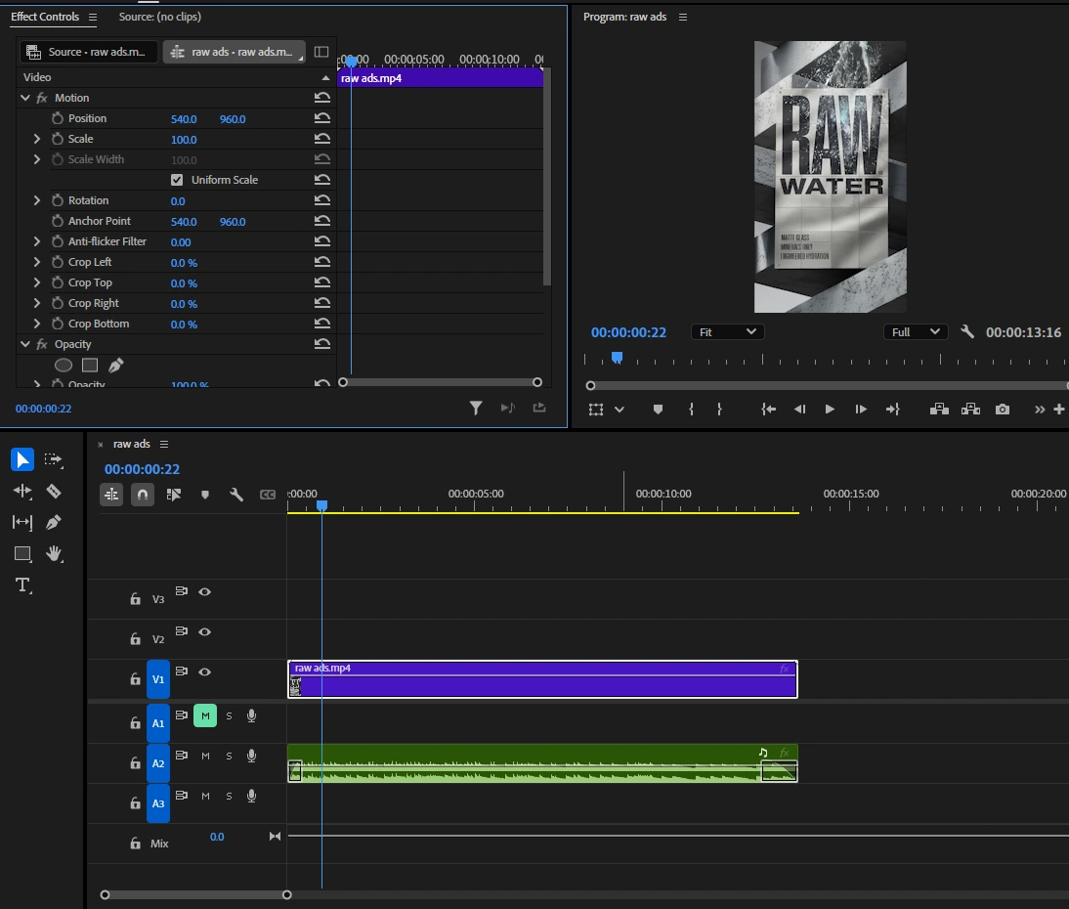The image size is (1069, 909).
Task: Click create rectangle mask under Opacity
Action: point(90,365)
